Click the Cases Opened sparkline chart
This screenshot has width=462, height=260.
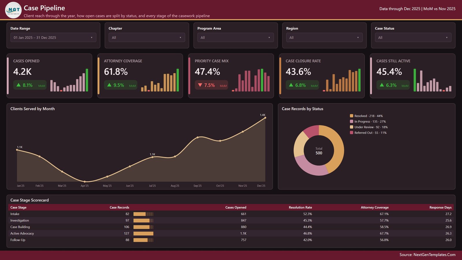69,80
